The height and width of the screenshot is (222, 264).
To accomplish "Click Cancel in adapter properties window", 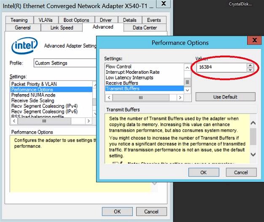I will [x=151, y=211].
